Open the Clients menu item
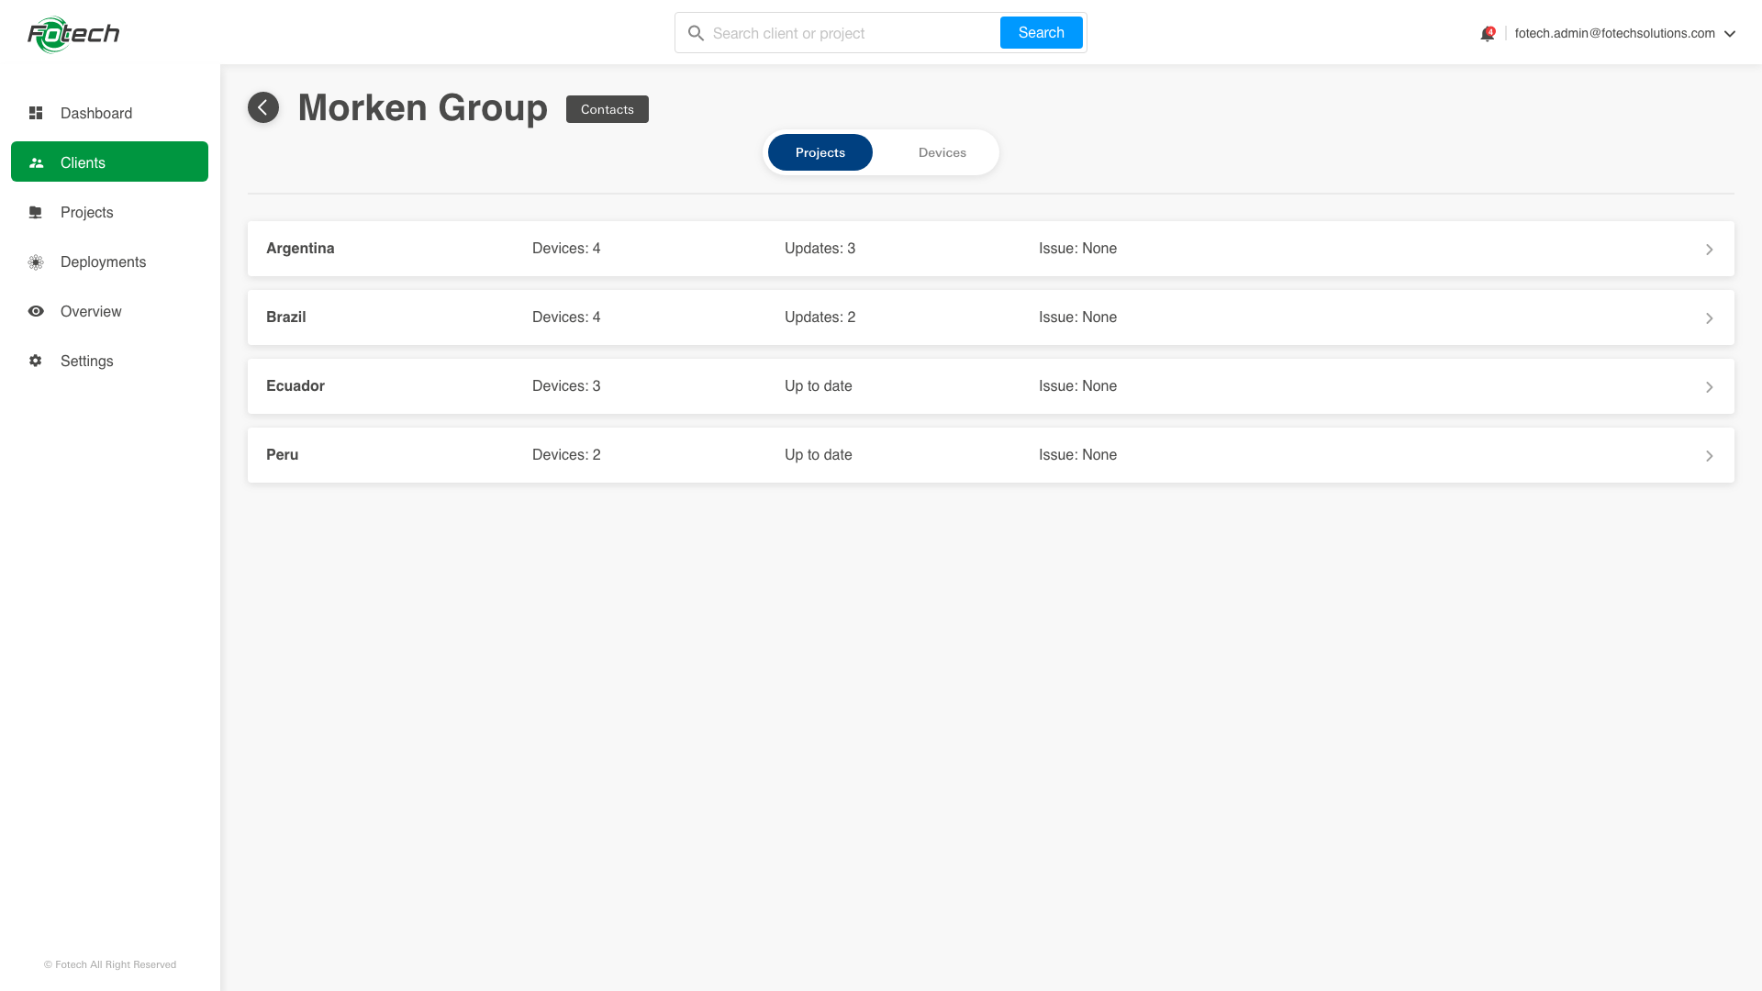The width and height of the screenshot is (1762, 991). coord(109,162)
